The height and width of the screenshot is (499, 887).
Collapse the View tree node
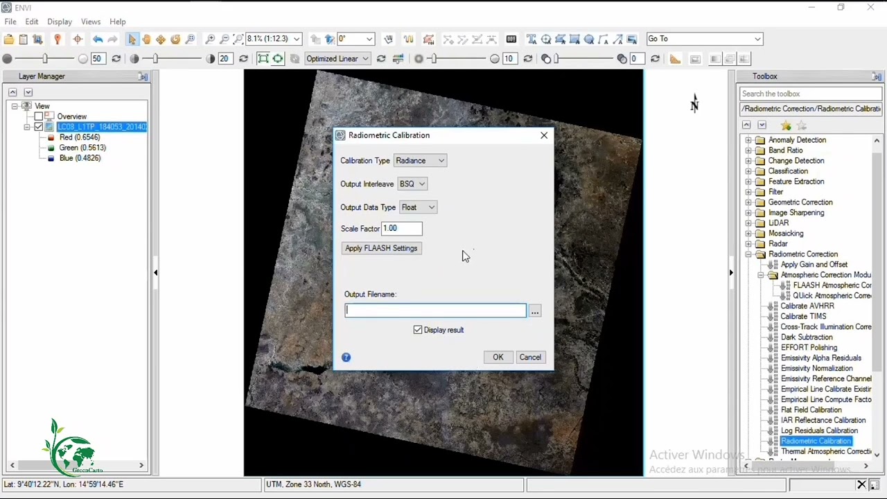(x=15, y=106)
